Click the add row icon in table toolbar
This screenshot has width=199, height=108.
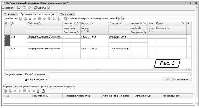[x=20, y=19]
